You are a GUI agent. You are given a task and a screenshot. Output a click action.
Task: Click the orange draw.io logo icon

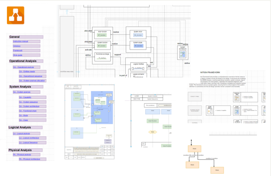[x=16, y=15]
